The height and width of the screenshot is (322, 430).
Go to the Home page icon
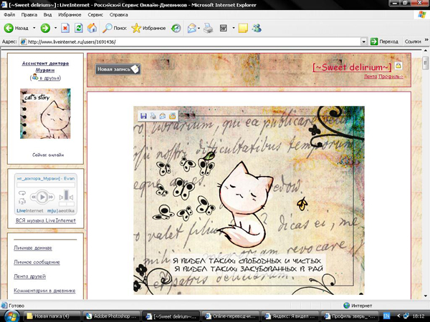tap(92, 28)
